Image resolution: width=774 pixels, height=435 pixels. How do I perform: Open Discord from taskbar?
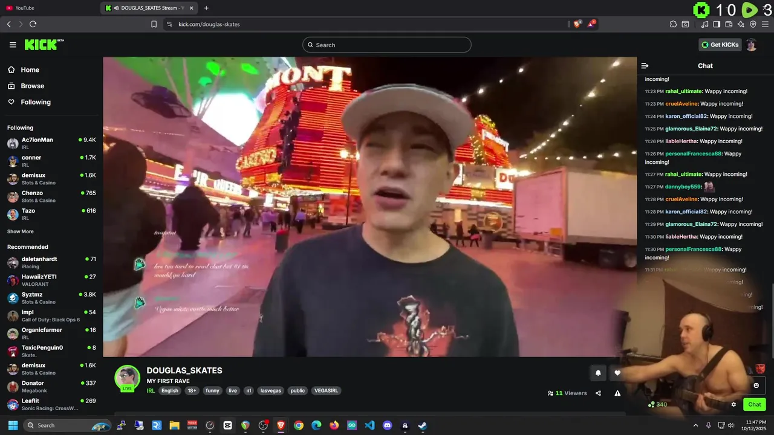click(388, 425)
